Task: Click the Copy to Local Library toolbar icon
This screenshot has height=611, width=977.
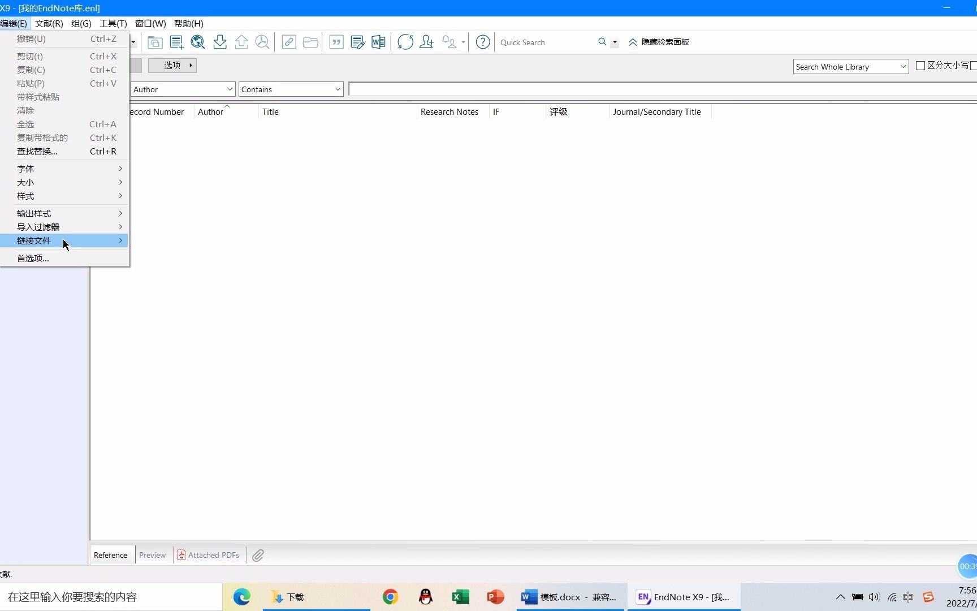Action: tap(155, 42)
